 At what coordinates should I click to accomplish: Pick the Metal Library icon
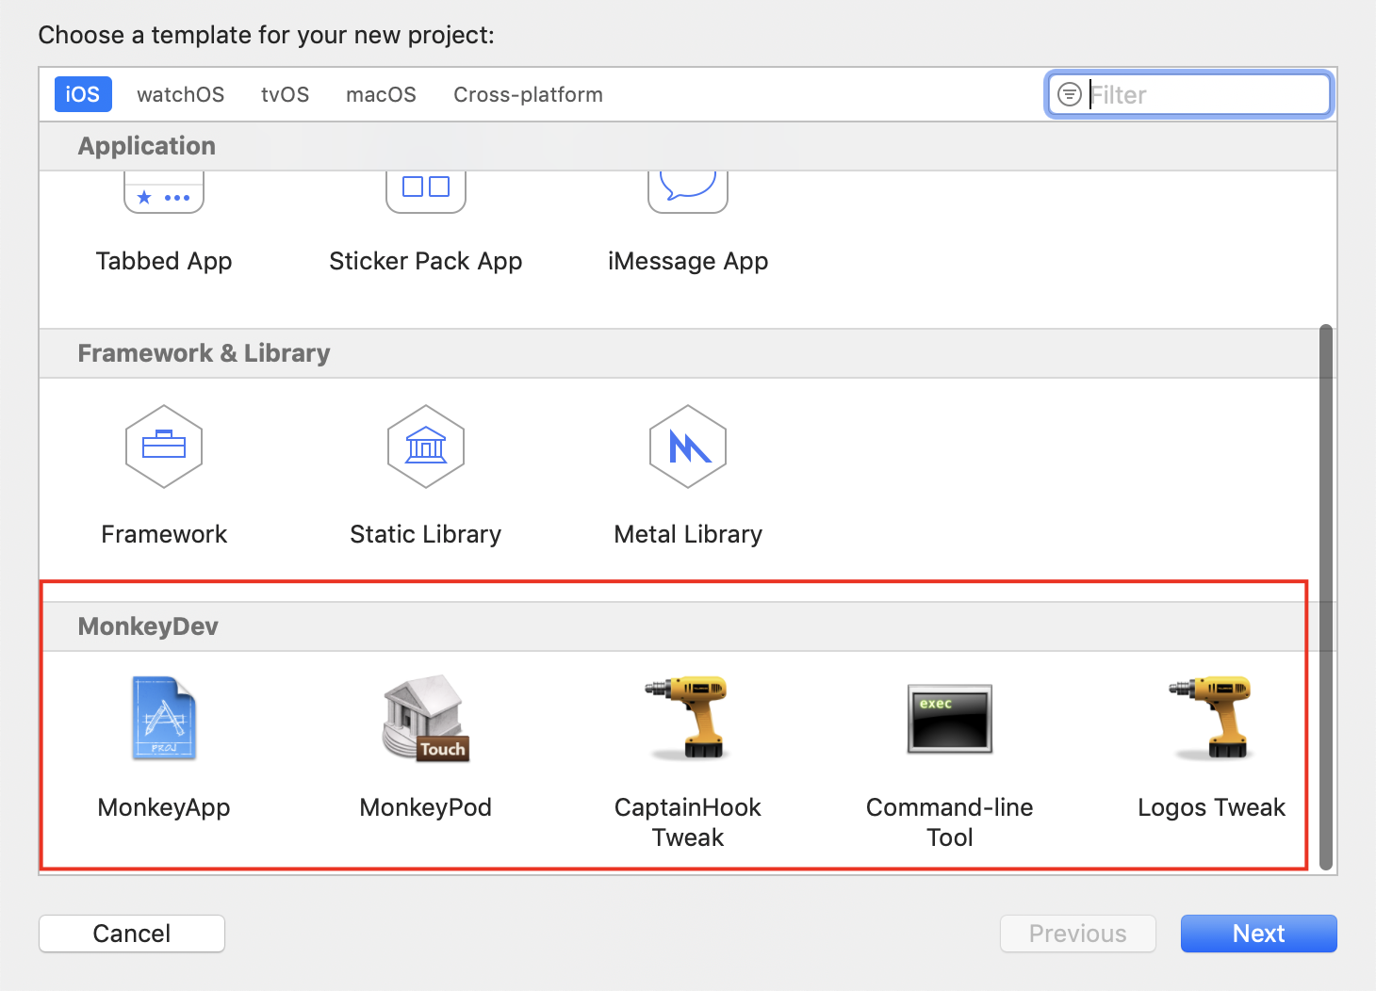pyautogui.click(x=688, y=447)
